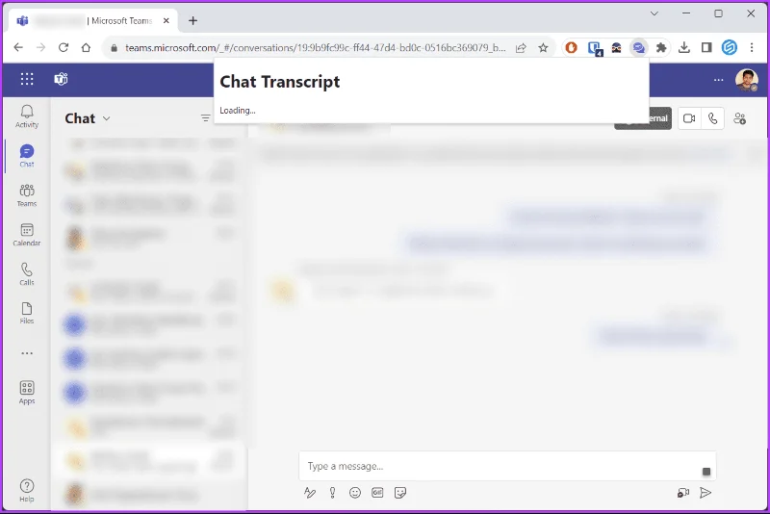Select the Chat icon in sidebar
The height and width of the screenshot is (514, 770).
coord(27,156)
